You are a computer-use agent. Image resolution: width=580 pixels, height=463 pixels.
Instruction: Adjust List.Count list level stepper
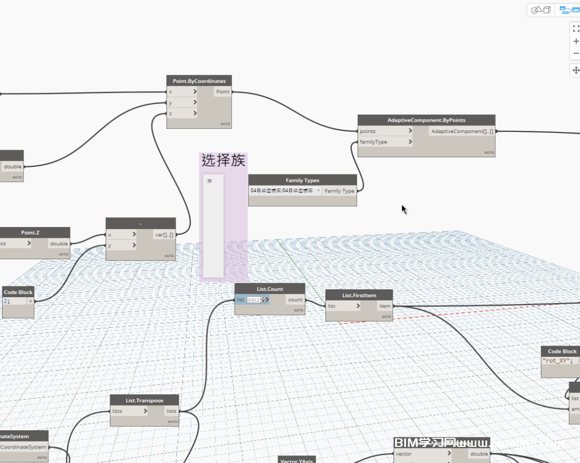[263, 300]
